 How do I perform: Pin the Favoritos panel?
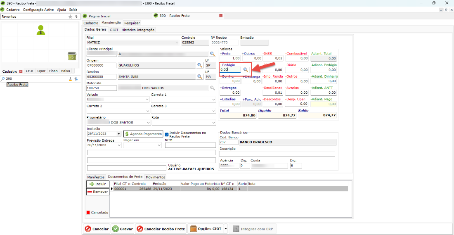[x=76, y=17]
